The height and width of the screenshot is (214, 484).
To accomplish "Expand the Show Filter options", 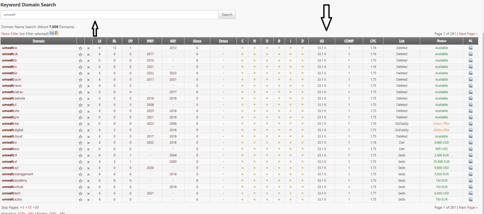I will tap(12, 34).
